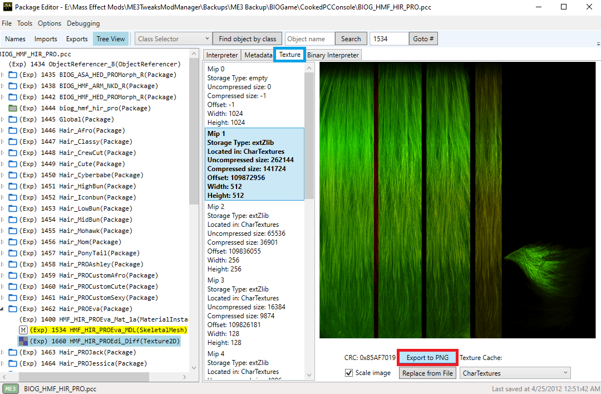Expand the Hair_PROJessica package node

click(x=2, y=363)
